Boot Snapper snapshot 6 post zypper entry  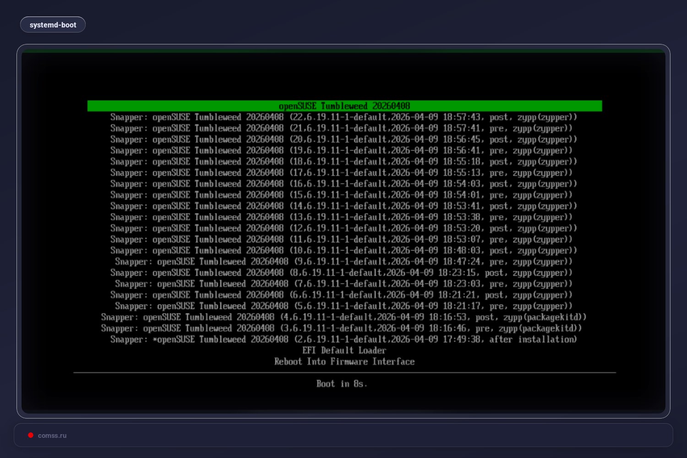[x=343, y=295]
